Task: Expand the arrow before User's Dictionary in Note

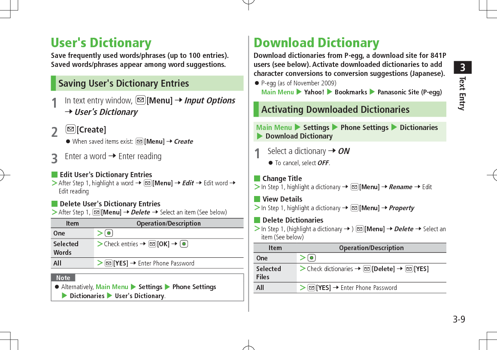Action: 110,296
